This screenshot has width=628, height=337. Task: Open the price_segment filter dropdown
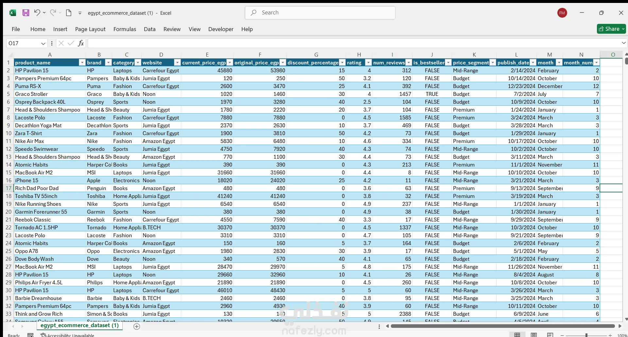pos(493,62)
